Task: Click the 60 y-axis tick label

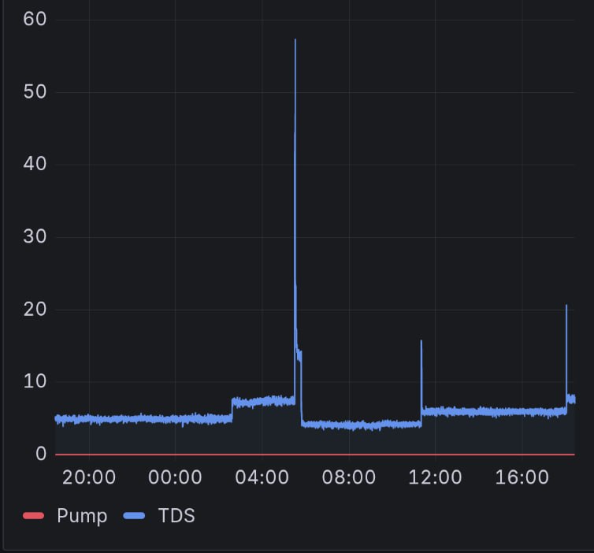Action: pos(35,20)
